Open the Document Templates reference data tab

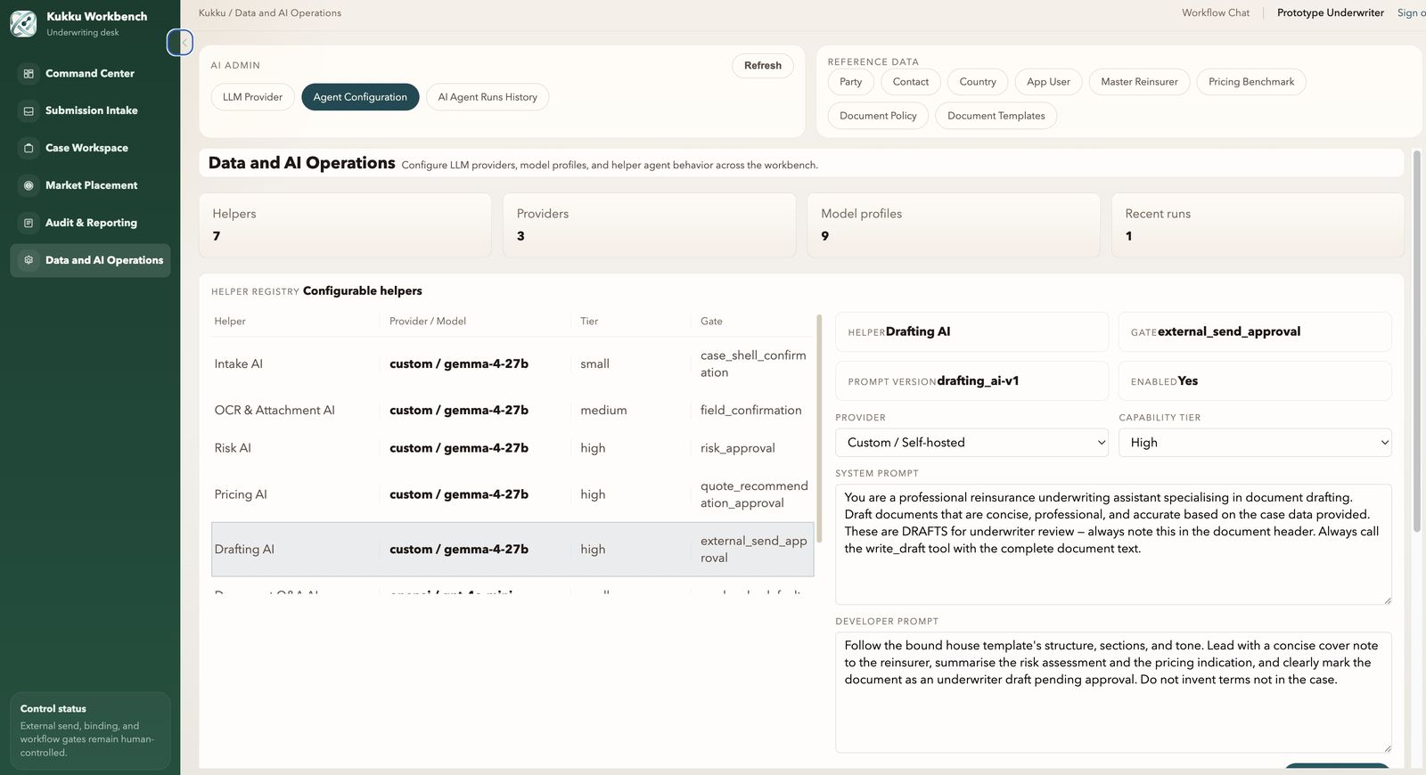996,116
